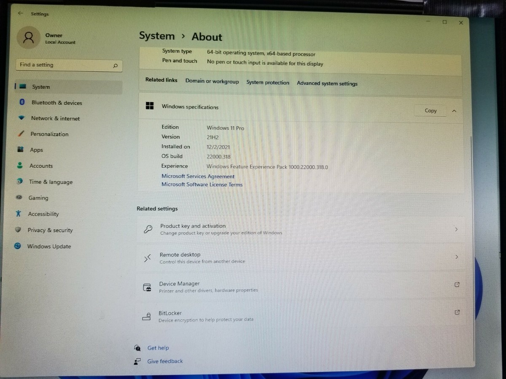Click the Get help icon
The height and width of the screenshot is (379, 506).
(x=137, y=348)
